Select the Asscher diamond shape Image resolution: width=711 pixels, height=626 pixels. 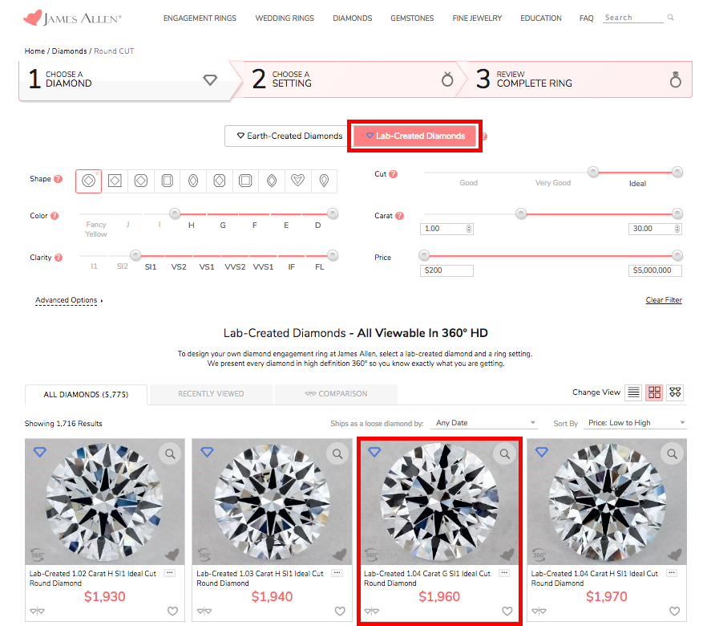tap(245, 181)
